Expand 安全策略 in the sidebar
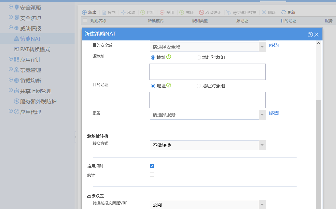Screen dimensions: 336x209 coord(11,7)
